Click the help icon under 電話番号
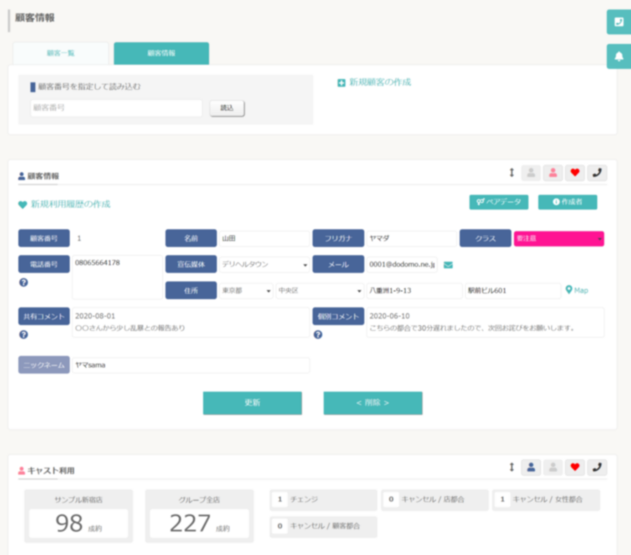The width and height of the screenshot is (631, 555). pyautogui.click(x=24, y=282)
